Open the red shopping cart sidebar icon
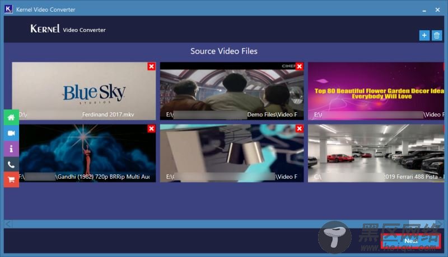Screen dimensions: 448x257 coord(11,179)
